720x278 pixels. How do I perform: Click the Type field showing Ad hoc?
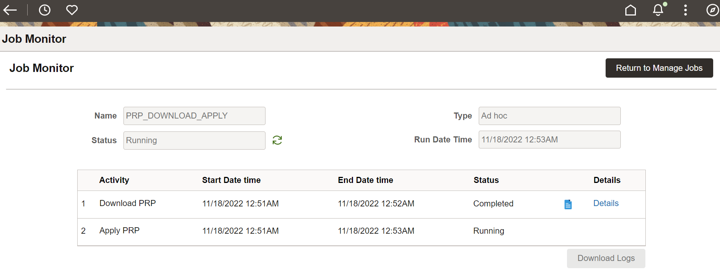pyautogui.click(x=549, y=116)
